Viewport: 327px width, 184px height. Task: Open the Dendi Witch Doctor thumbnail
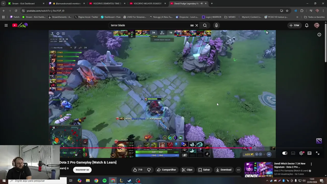[x=259, y=170]
